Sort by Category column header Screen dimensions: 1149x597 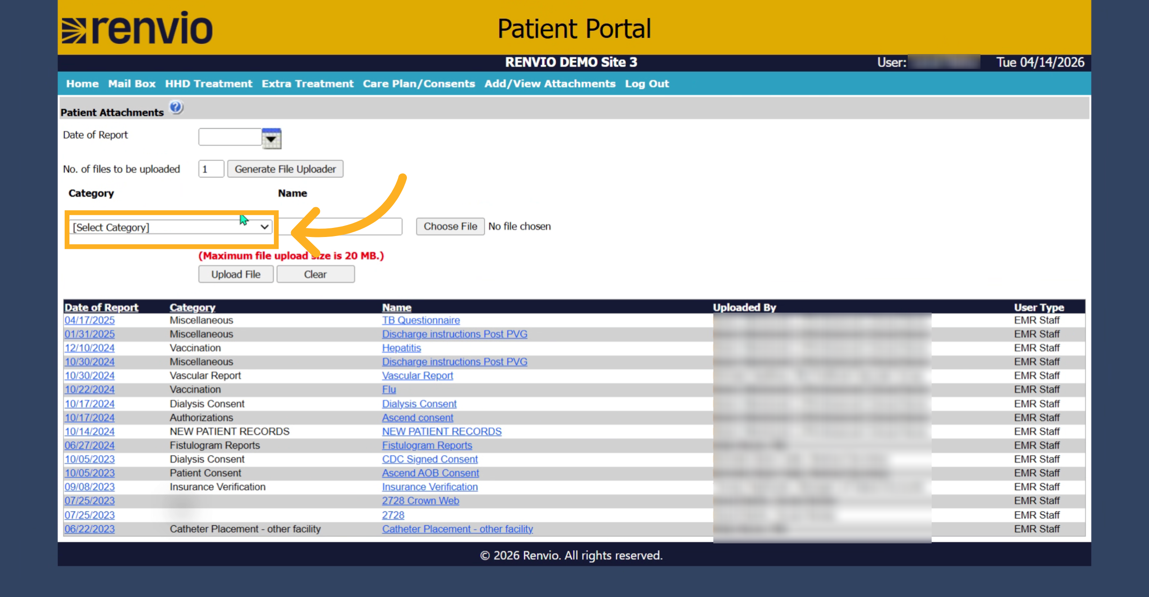tap(192, 307)
